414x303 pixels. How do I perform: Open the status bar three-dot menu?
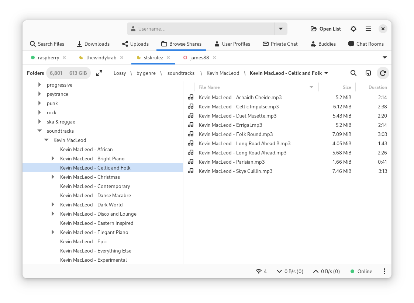point(384,271)
